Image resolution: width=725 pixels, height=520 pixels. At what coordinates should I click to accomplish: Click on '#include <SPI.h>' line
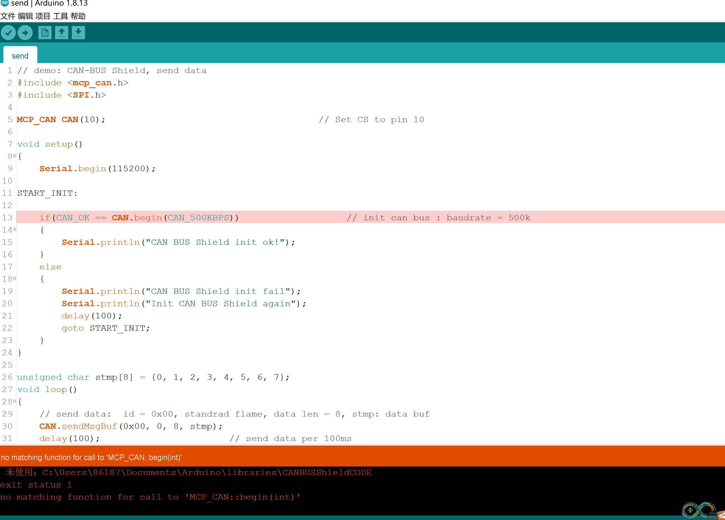62,95
